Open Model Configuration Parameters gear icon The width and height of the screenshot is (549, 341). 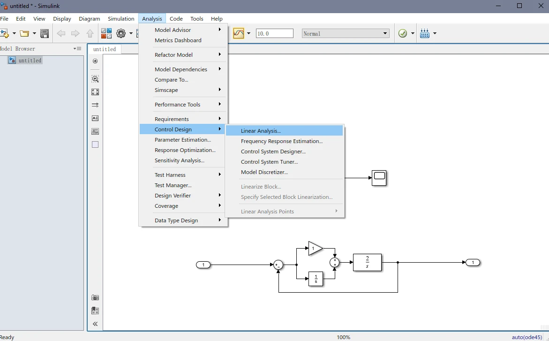(121, 33)
